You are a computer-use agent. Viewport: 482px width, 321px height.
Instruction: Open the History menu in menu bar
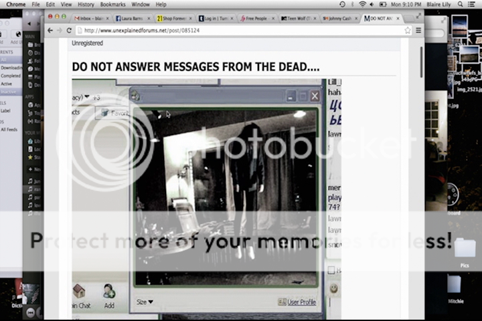click(86, 4)
